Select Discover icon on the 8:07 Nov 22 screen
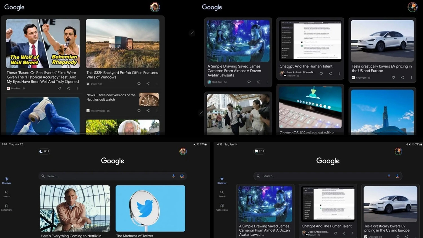 [x=6, y=180]
